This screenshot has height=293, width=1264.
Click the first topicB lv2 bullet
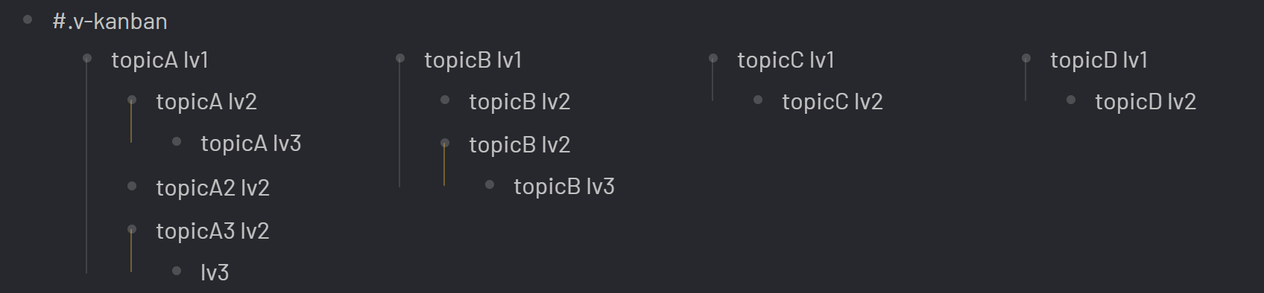(445, 100)
